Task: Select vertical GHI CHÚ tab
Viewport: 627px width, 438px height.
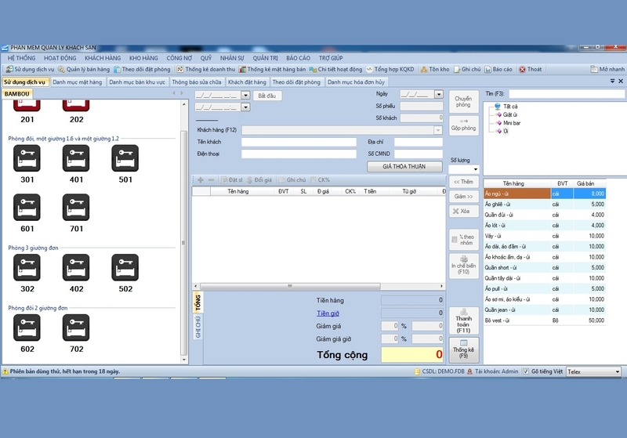Action: (x=198, y=327)
